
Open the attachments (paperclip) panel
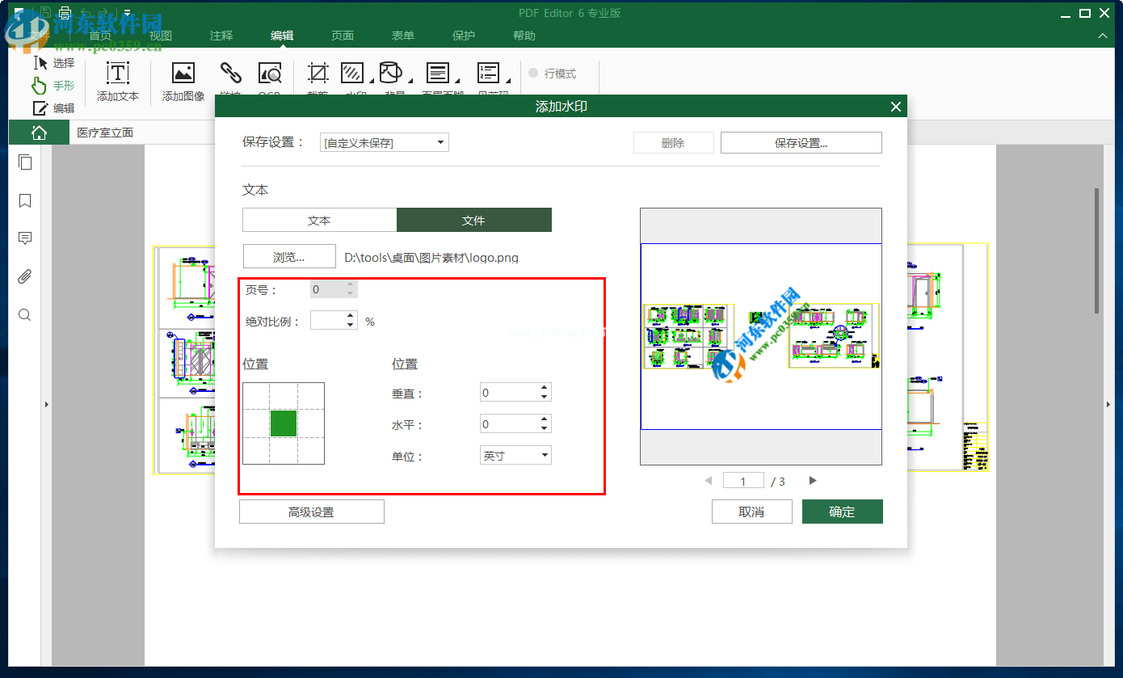tap(24, 276)
